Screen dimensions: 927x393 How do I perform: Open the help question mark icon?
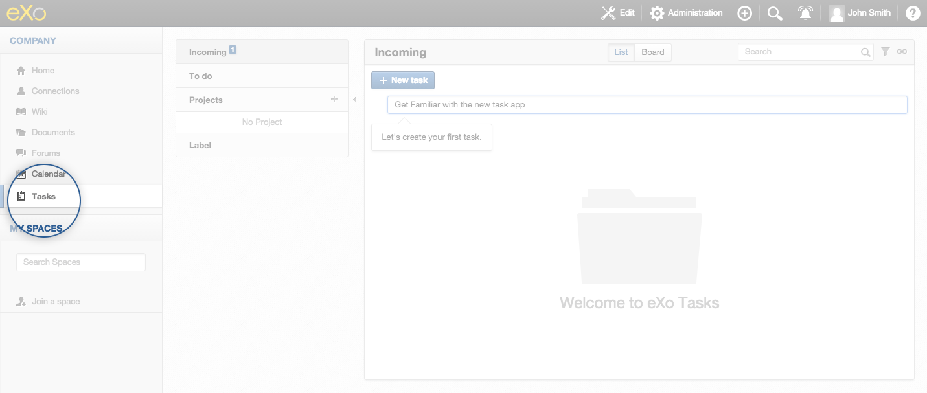tap(913, 13)
